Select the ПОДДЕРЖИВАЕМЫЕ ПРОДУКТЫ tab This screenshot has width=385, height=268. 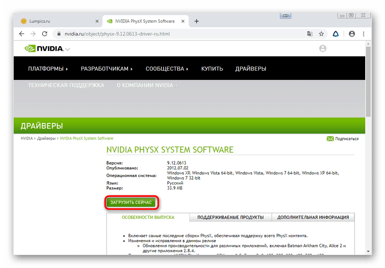pyautogui.click(x=231, y=217)
